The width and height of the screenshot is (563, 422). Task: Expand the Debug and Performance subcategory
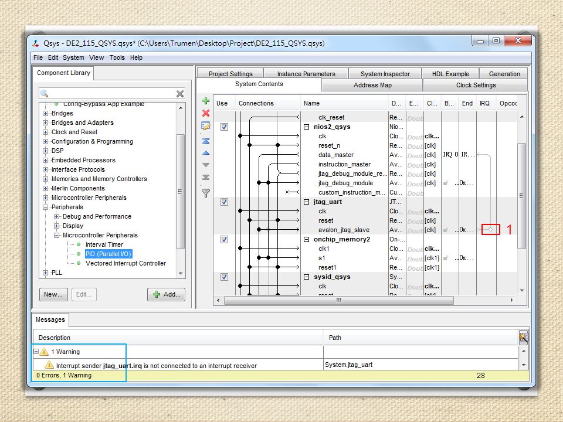click(x=57, y=216)
